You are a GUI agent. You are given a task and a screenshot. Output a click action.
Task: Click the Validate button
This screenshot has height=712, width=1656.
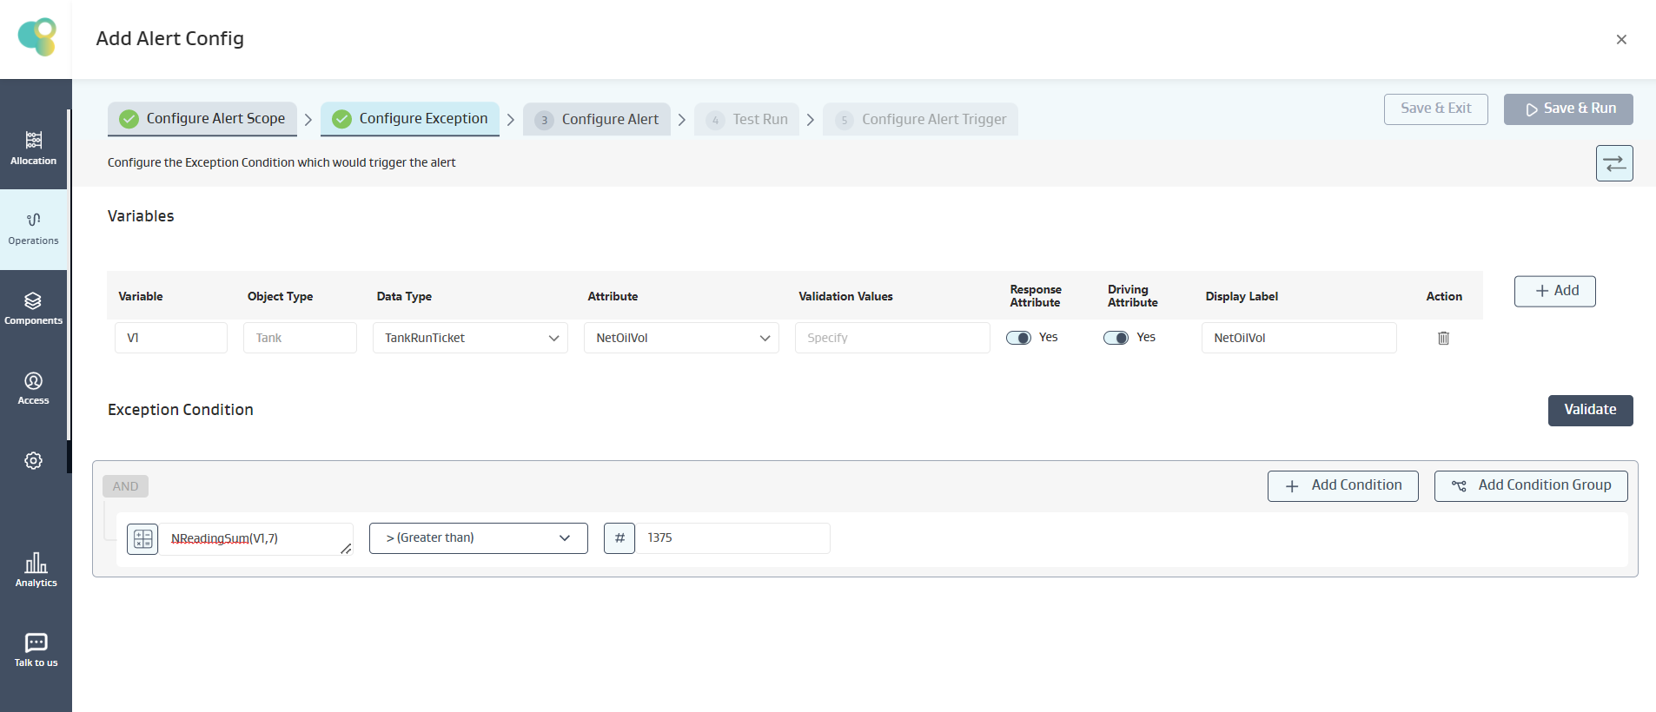(x=1589, y=410)
